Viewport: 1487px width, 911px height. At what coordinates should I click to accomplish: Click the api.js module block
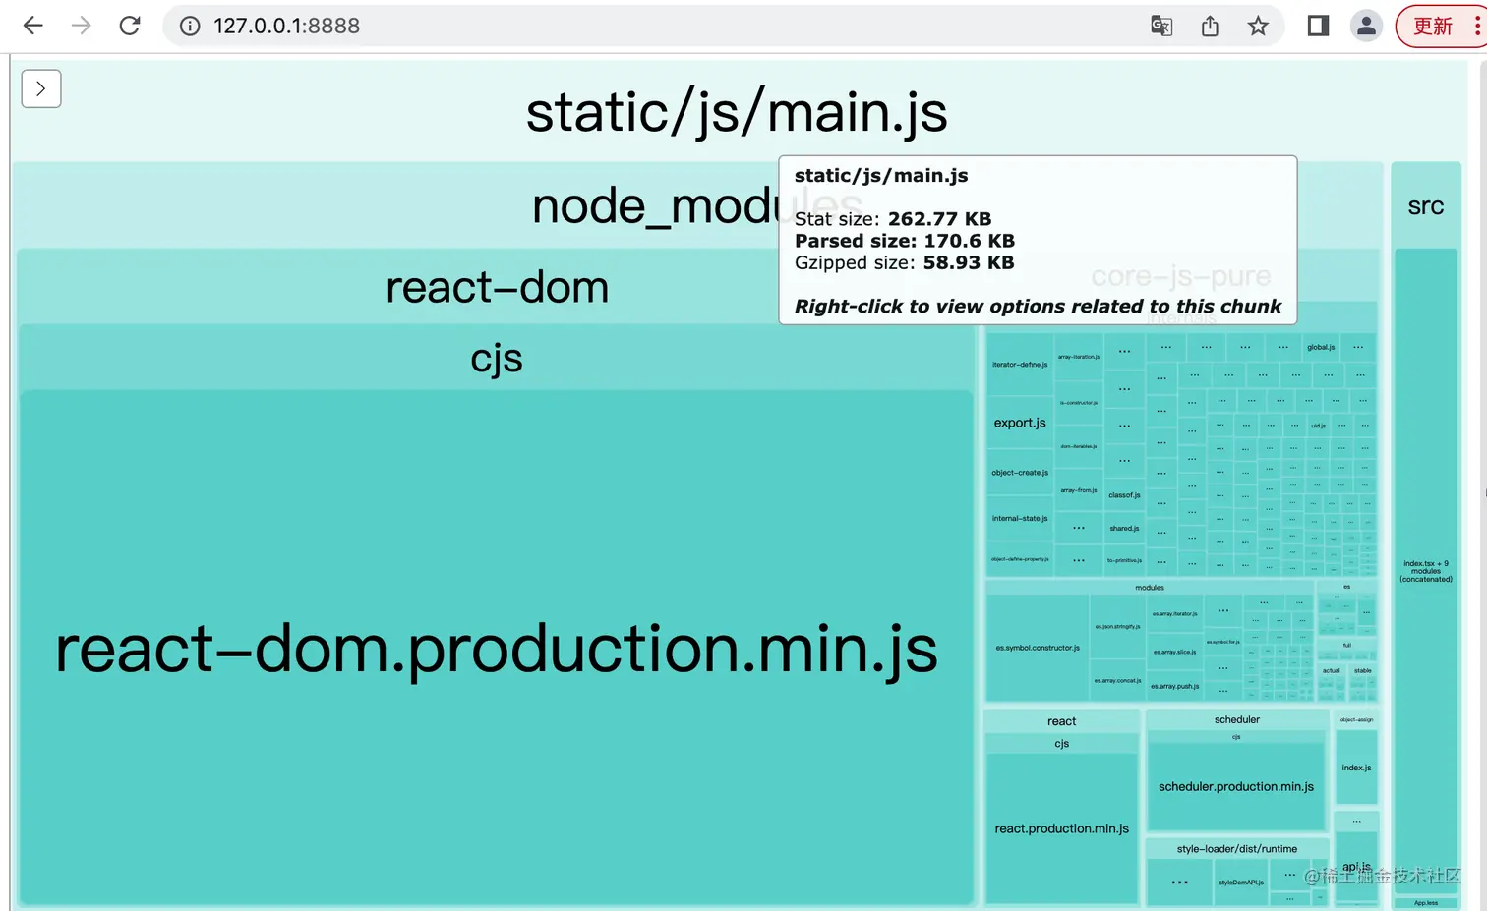click(x=1356, y=868)
